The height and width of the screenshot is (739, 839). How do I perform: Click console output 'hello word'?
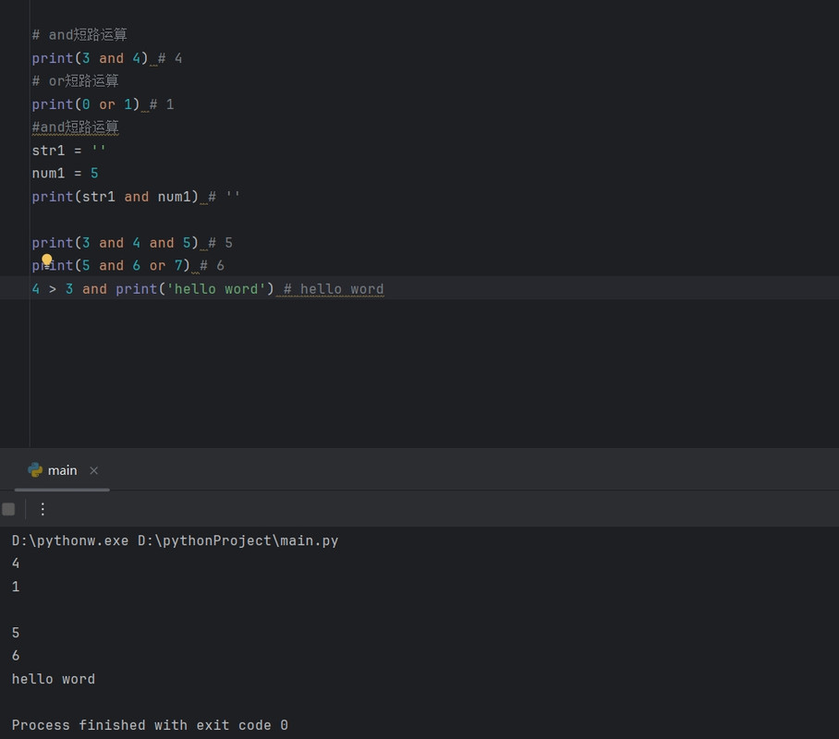click(54, 679)
